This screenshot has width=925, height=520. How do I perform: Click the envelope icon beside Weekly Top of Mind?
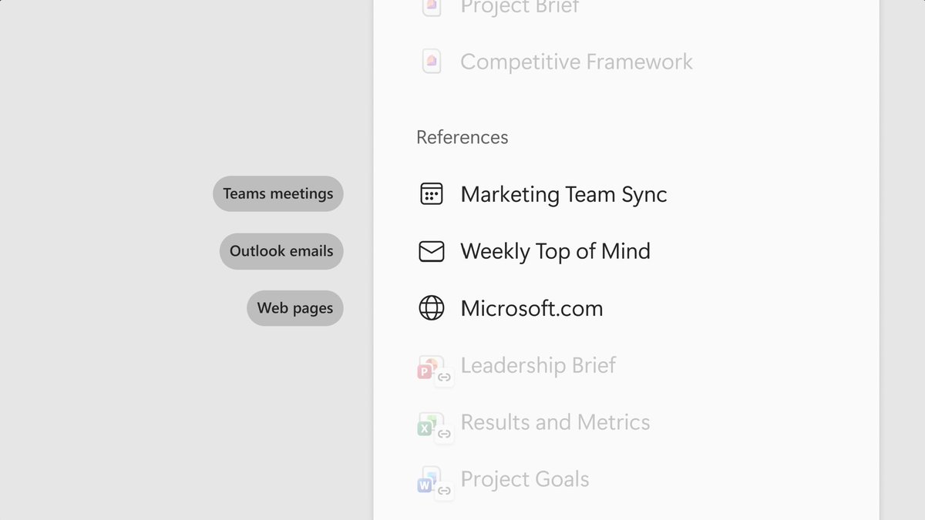(431, 251)
